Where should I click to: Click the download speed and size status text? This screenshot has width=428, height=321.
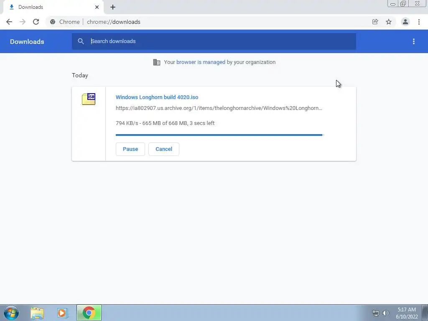165,123
